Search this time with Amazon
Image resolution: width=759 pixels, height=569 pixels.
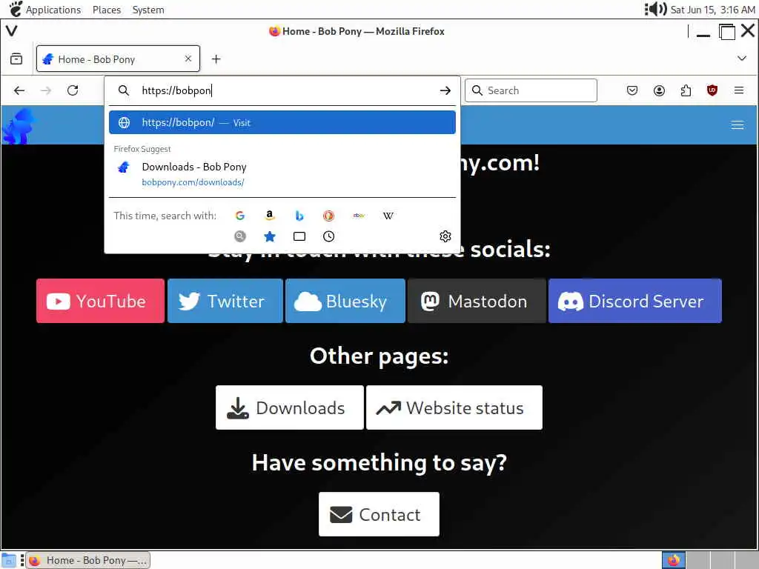(x=270, y=216)
